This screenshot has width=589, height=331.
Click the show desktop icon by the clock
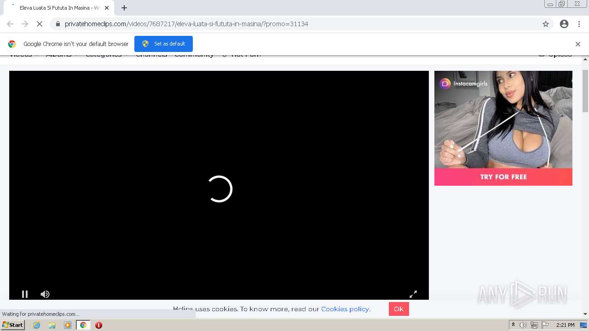click(584, 325)
